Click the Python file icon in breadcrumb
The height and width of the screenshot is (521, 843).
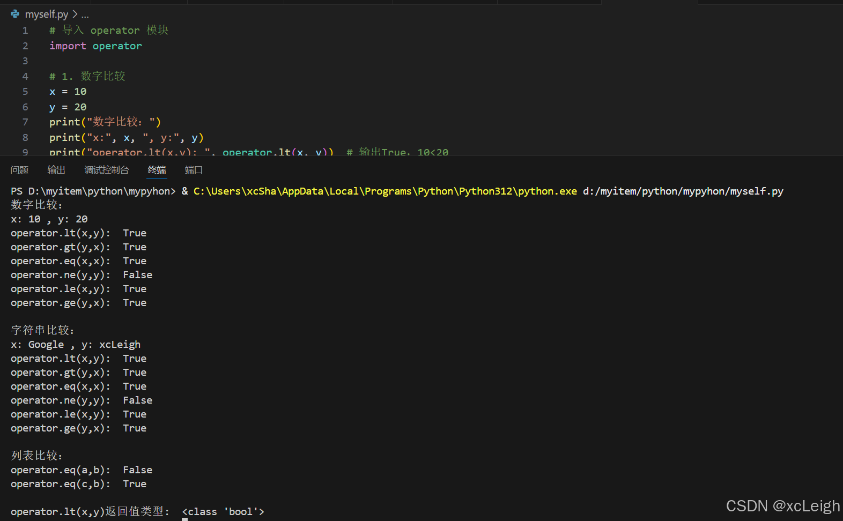15,14
